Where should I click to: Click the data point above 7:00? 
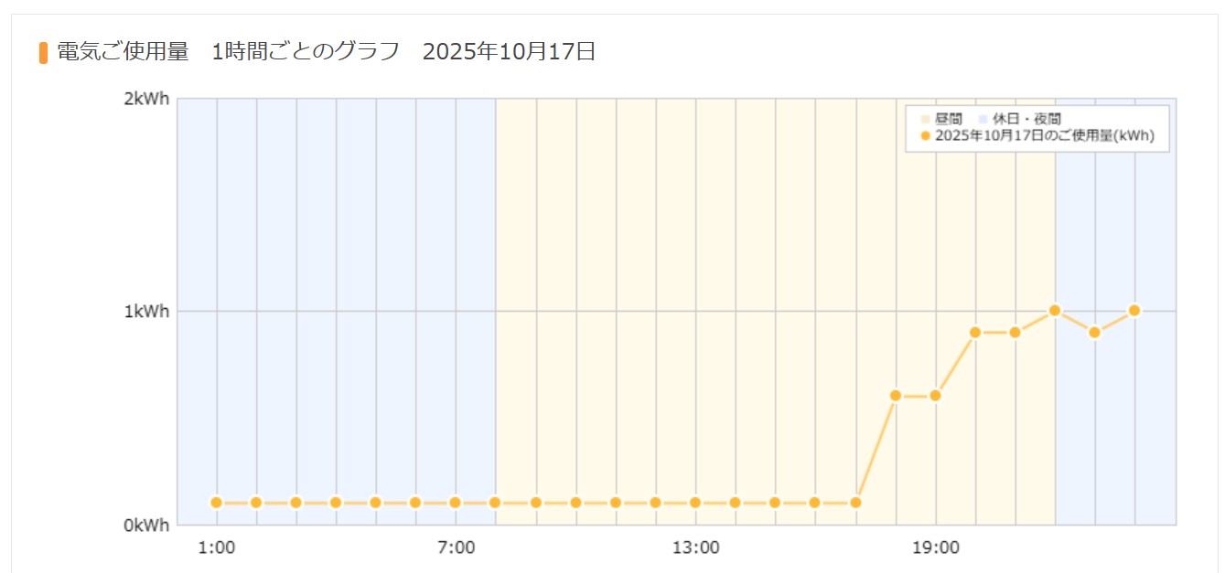[x=456, y=503]
